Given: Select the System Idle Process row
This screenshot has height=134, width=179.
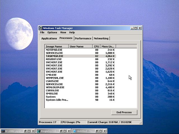Looking at the screenshot, I should (81, 100).
